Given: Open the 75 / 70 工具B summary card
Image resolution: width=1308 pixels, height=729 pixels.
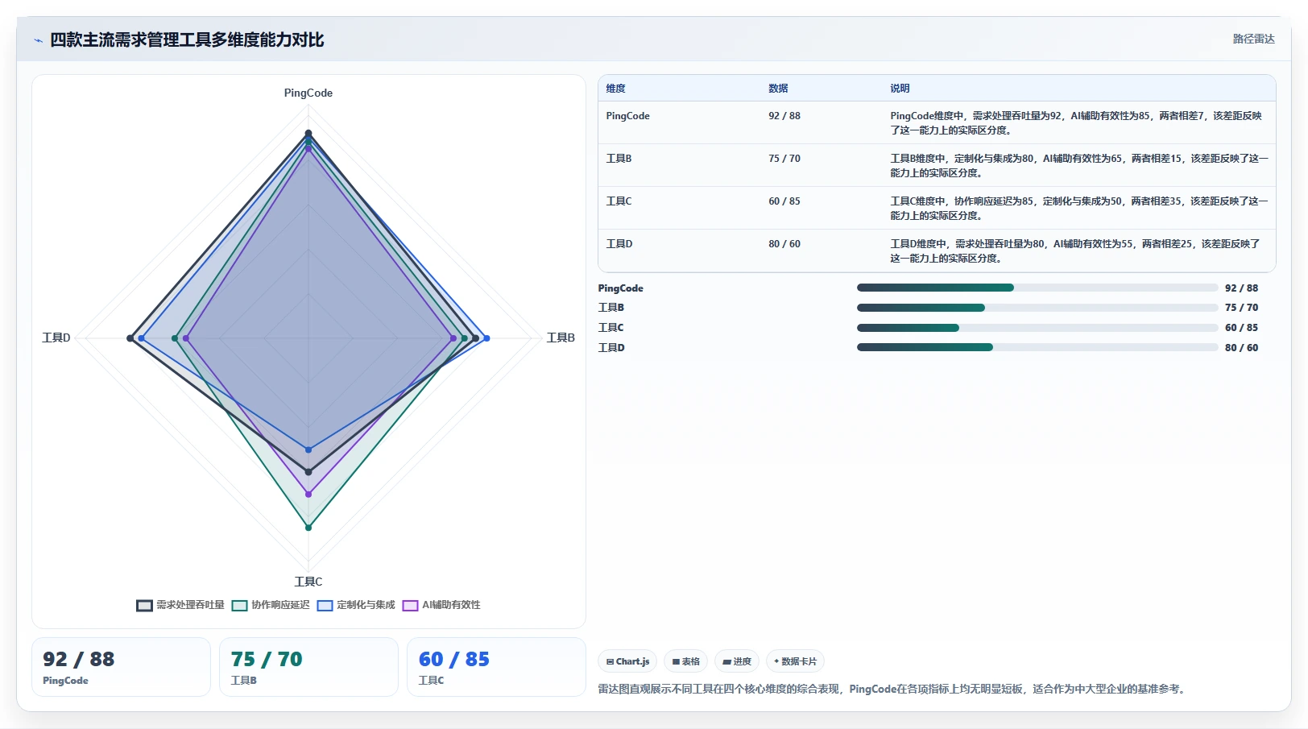Looking at the screenshot, I should point(308,667).
